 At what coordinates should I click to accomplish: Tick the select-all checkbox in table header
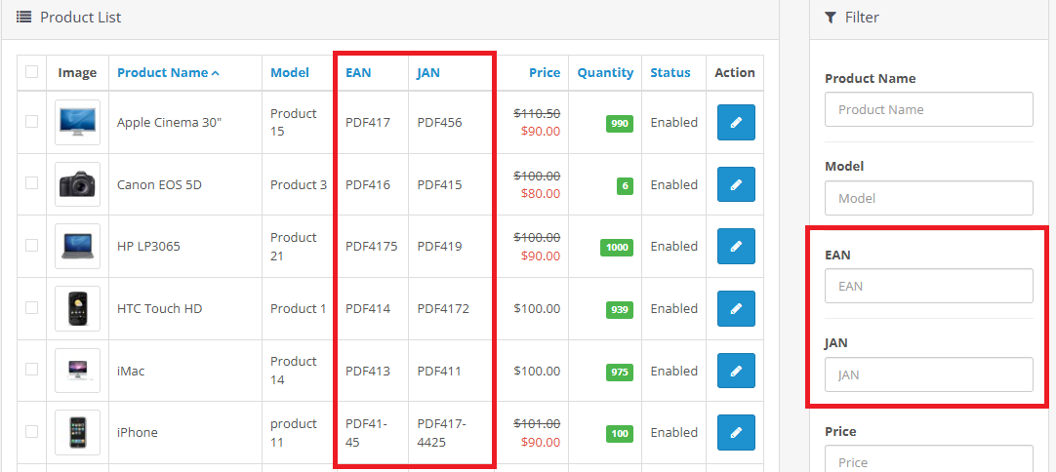coord(32,72)
